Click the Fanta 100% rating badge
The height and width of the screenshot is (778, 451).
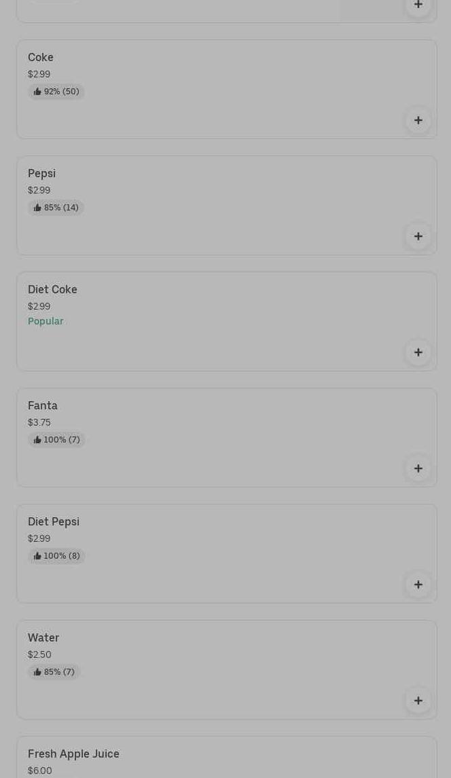tap(56, 440)
